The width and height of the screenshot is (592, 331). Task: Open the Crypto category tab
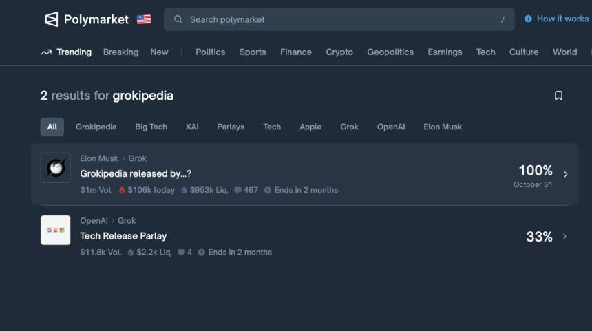click(x=339, y=52)
